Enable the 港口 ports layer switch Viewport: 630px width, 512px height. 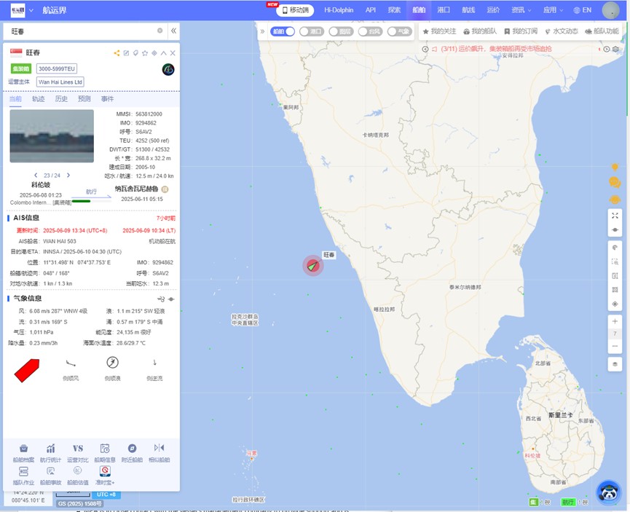pyautogui.click(x=312, y=31)
